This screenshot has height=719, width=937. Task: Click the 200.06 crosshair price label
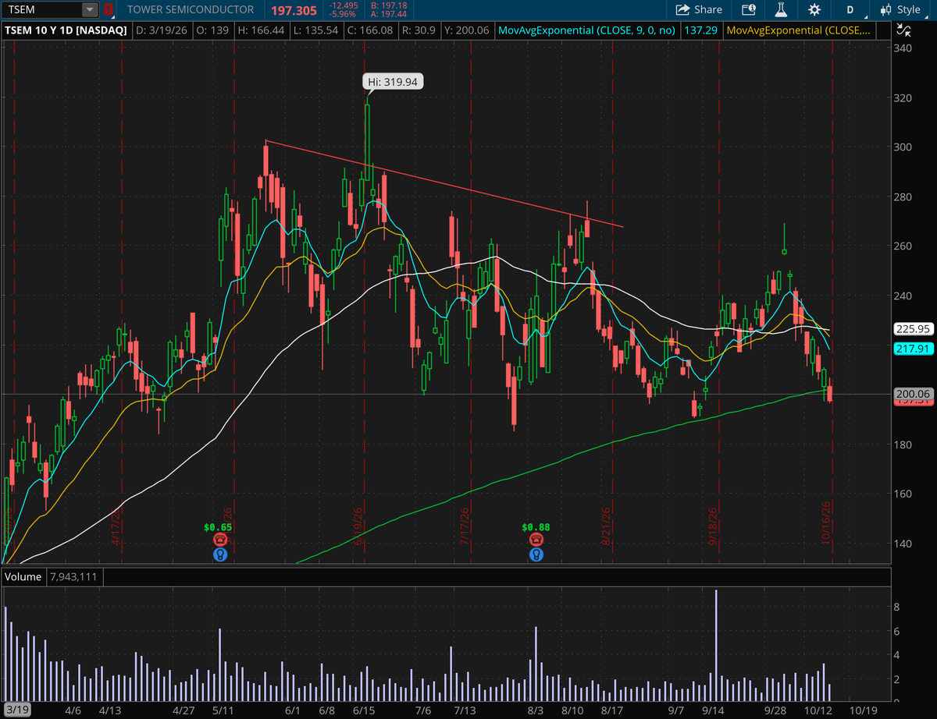click(914, 393)
